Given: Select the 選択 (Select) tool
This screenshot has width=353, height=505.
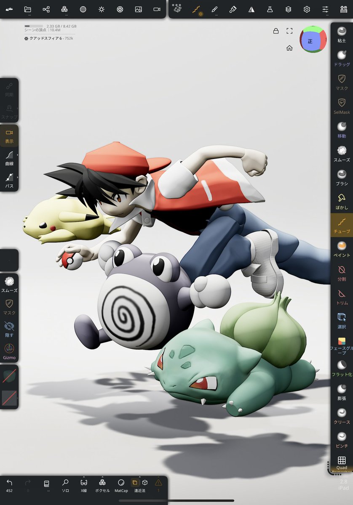Looking at the screenshot, I should pos(342,321).
